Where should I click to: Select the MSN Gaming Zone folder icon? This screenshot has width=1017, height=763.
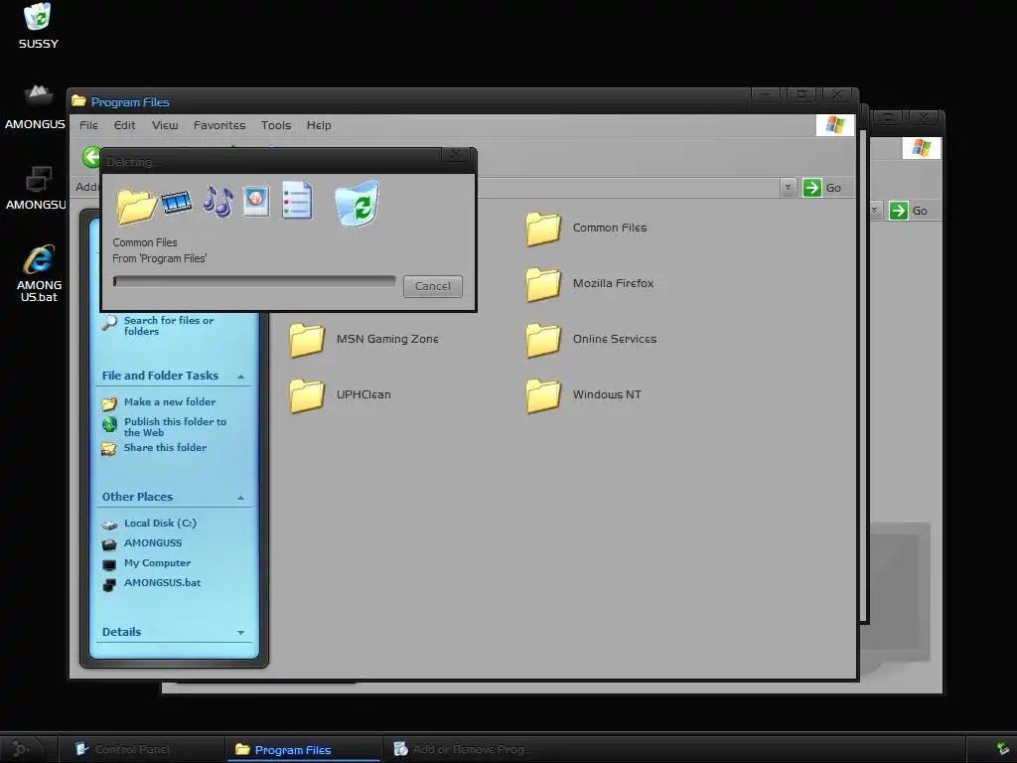point(307,340)
